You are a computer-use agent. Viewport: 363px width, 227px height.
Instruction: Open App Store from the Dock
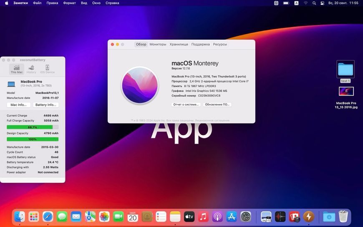point(232,217)
